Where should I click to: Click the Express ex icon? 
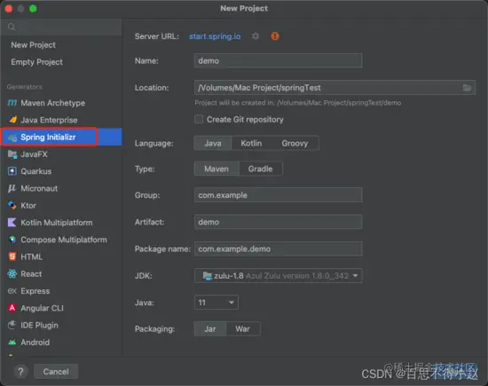click(12, 291)
